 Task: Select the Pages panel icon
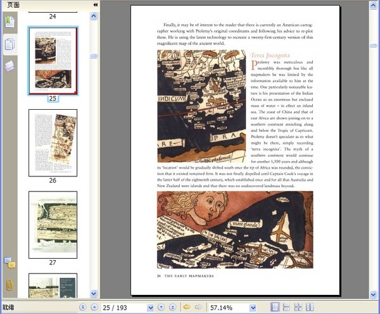[x=10, y=44]
